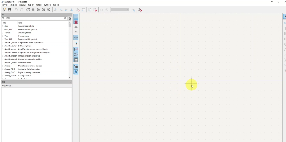
Task: Click the undo arrow
Action: pos(16,10)
